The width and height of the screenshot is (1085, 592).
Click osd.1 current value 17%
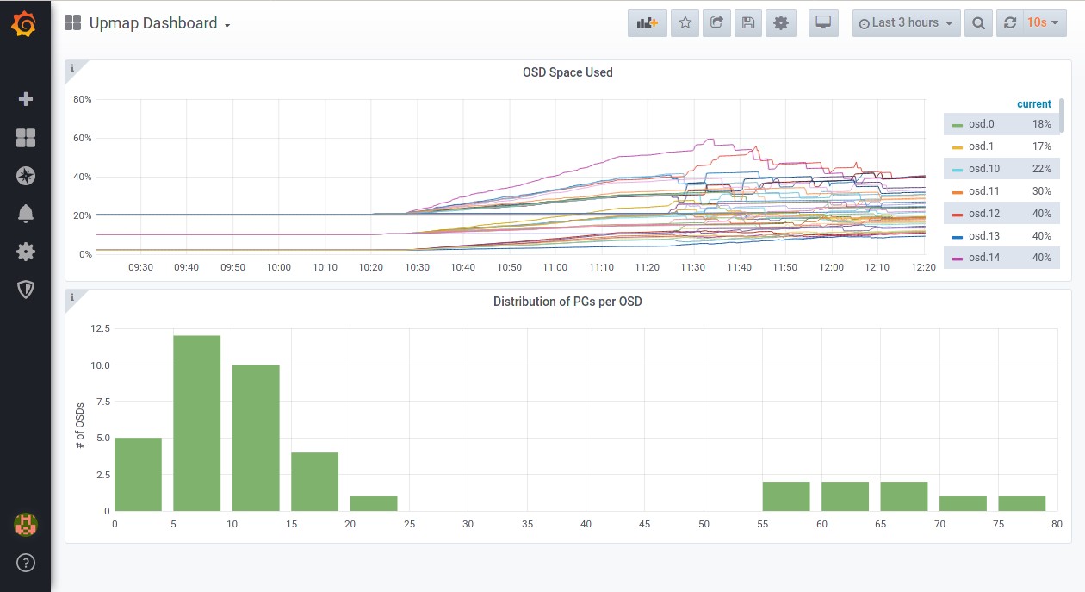click(1041, 146)
